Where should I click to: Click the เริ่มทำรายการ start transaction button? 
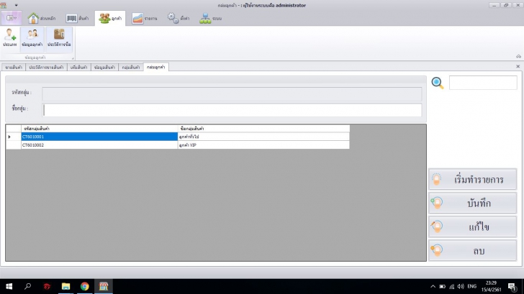(472, 180)
